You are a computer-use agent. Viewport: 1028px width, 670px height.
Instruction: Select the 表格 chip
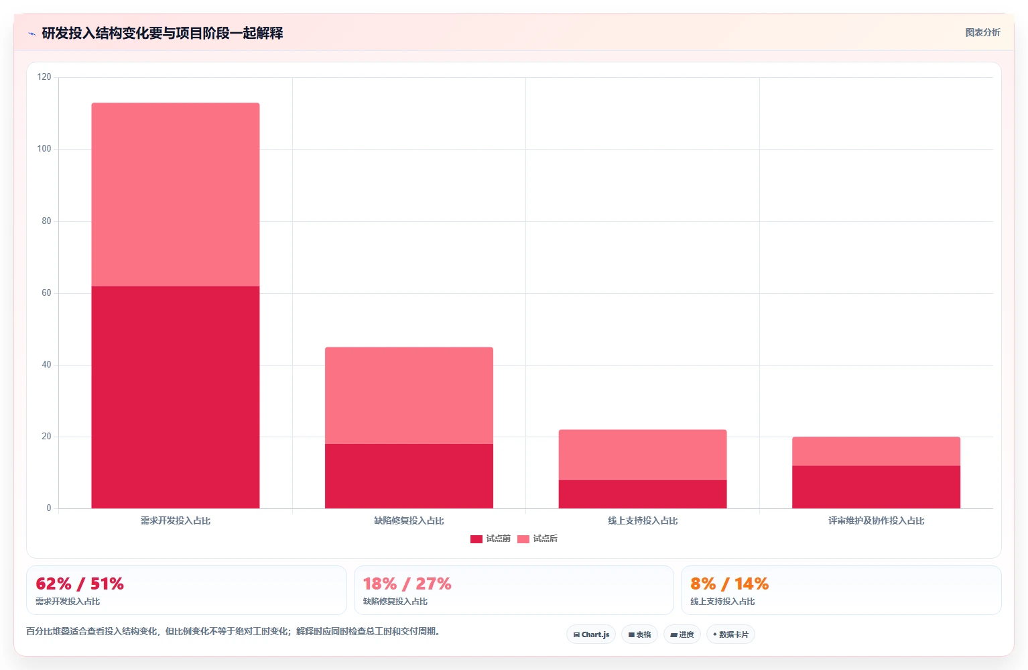(x=639, y=634)
